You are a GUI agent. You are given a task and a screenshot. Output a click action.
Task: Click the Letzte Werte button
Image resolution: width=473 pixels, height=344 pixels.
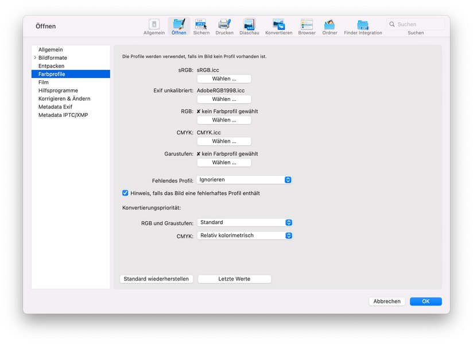tap(234, 279)
